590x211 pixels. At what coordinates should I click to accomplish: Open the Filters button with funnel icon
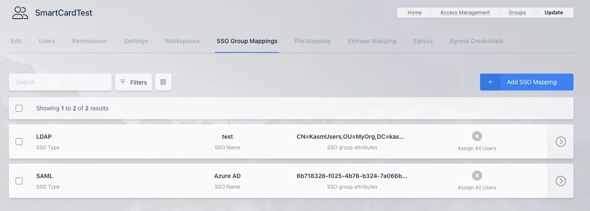(x=133, y=82)
